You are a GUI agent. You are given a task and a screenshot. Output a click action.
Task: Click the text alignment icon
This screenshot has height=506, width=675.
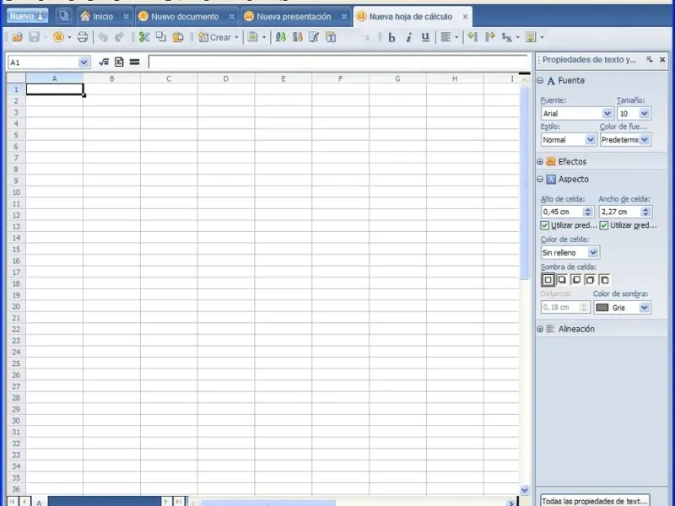[x=445, y=37]
